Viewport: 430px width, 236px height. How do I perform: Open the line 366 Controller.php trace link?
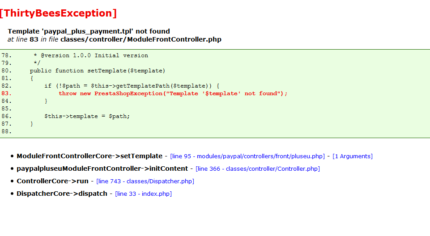(x=258, y=169)
